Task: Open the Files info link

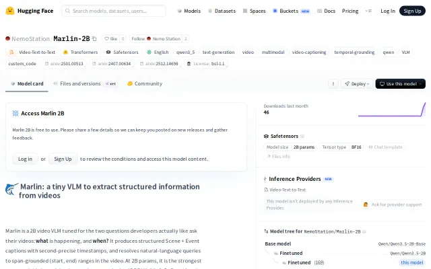Action: click(x=278, y=157)
